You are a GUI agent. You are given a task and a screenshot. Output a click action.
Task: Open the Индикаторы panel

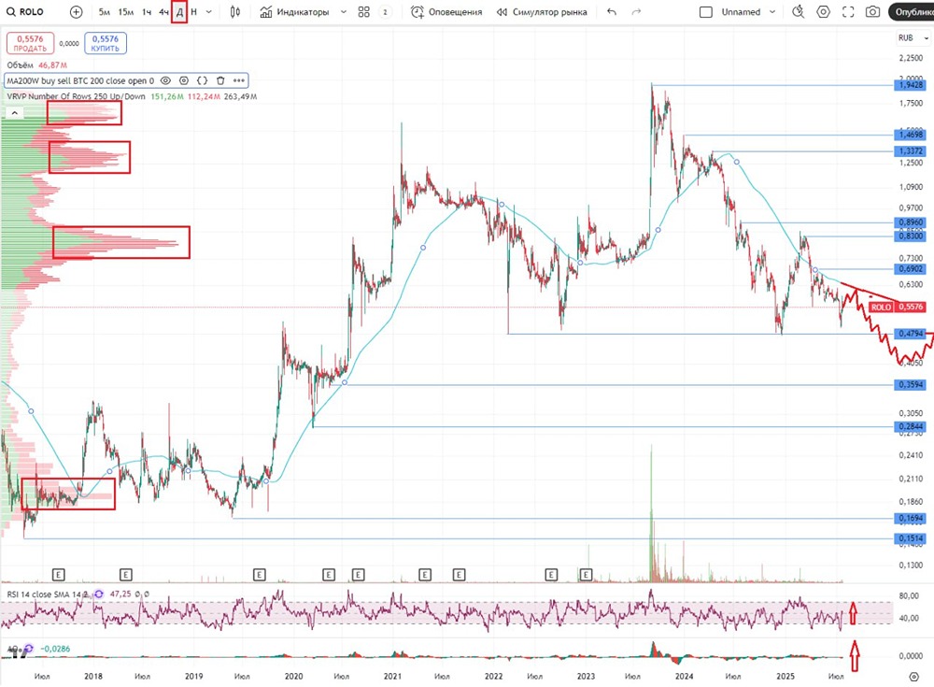(x=295, y=12)
